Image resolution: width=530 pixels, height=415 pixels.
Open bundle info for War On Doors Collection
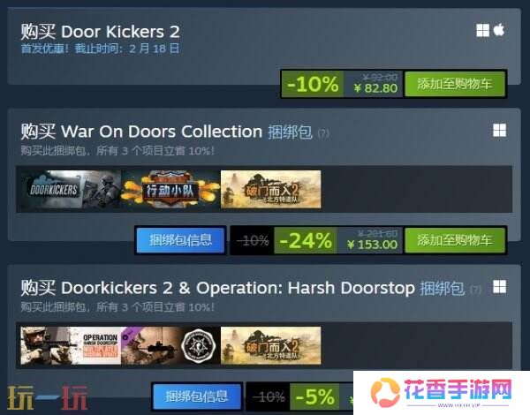180,240
